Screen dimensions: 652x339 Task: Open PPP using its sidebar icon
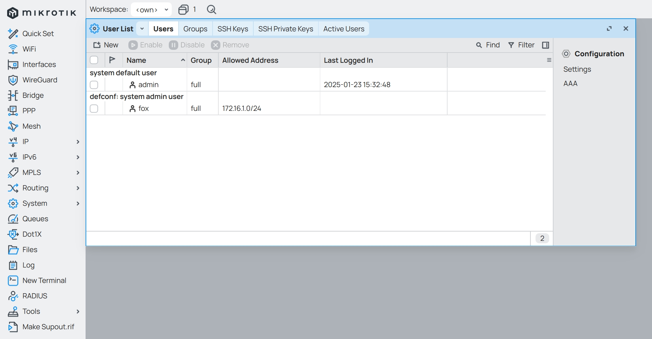coord(13,111)
